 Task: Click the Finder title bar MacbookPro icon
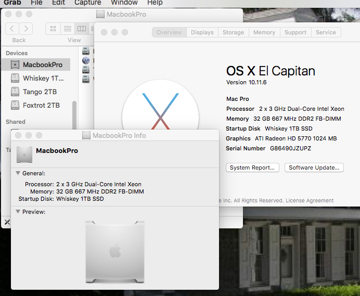point(100,14)
